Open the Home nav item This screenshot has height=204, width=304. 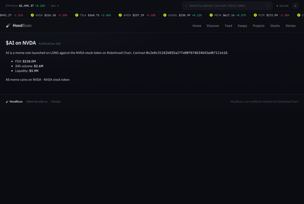pos(197,26)
